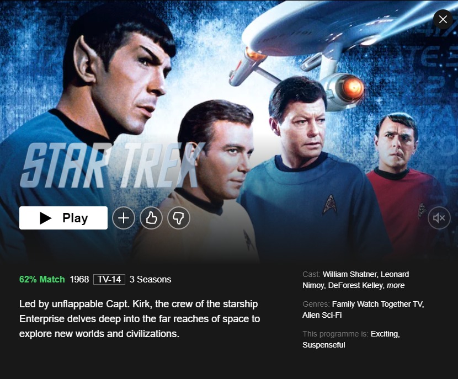Close the Star Trek details window
The height and width of the screenshot is (379, 458).
443,19
